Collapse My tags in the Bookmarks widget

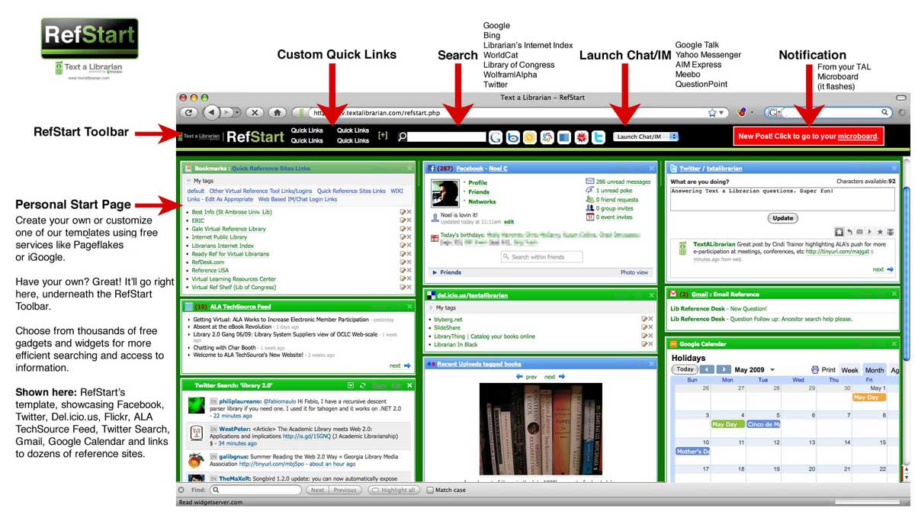188,181
